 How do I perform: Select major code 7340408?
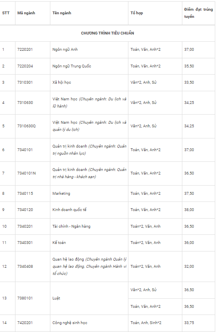tap(25, 267)
